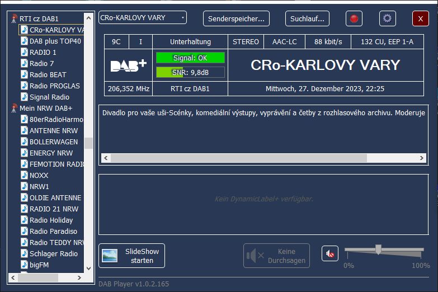Viewport: 438px width, 292px height.
Task: Toggle the mute speaker button
Action: click(x=330, y=254)
